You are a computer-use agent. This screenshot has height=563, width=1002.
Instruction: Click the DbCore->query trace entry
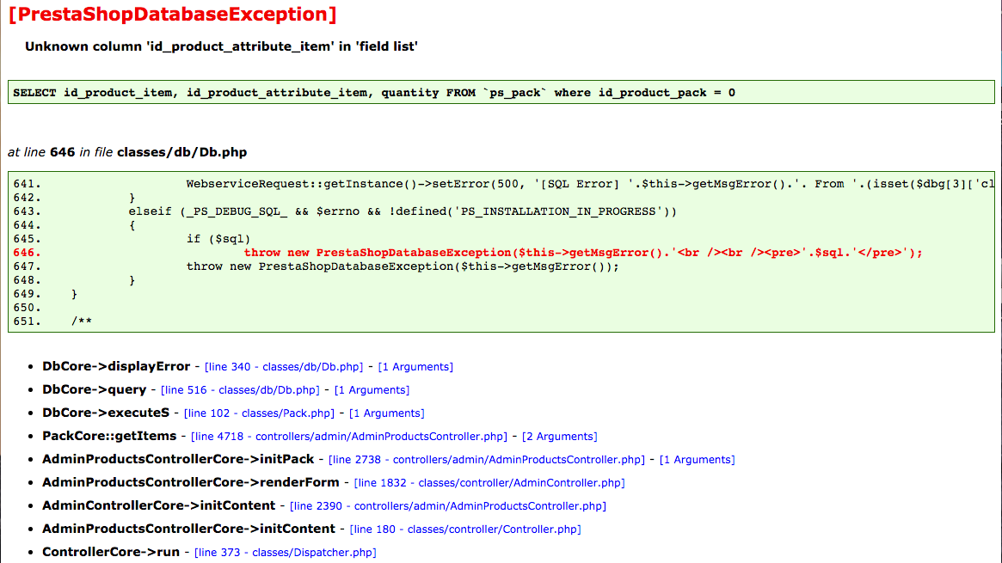point(95,389)
